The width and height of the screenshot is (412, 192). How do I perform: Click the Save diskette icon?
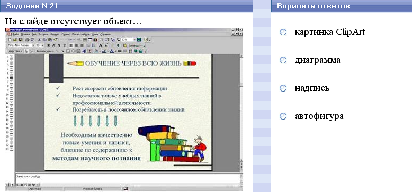tap(21, 40)
